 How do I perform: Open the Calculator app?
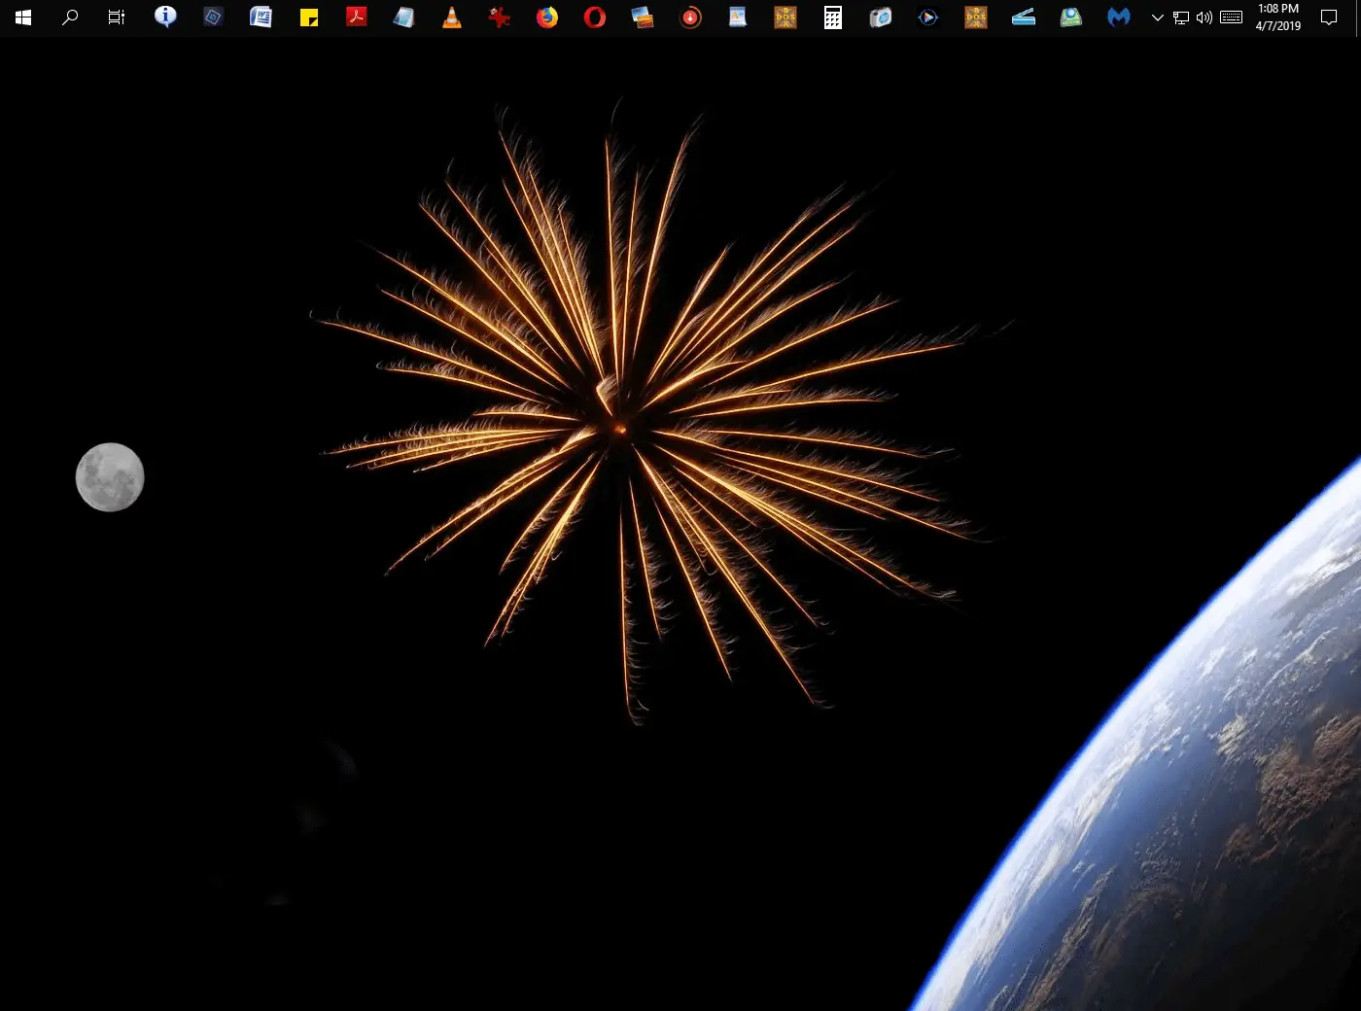(833, 17)
